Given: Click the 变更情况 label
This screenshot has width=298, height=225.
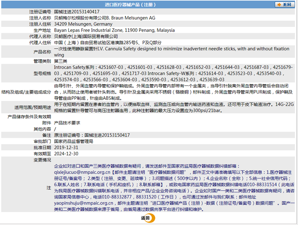Looking at the screenshot, I should (x=42, y=160).
